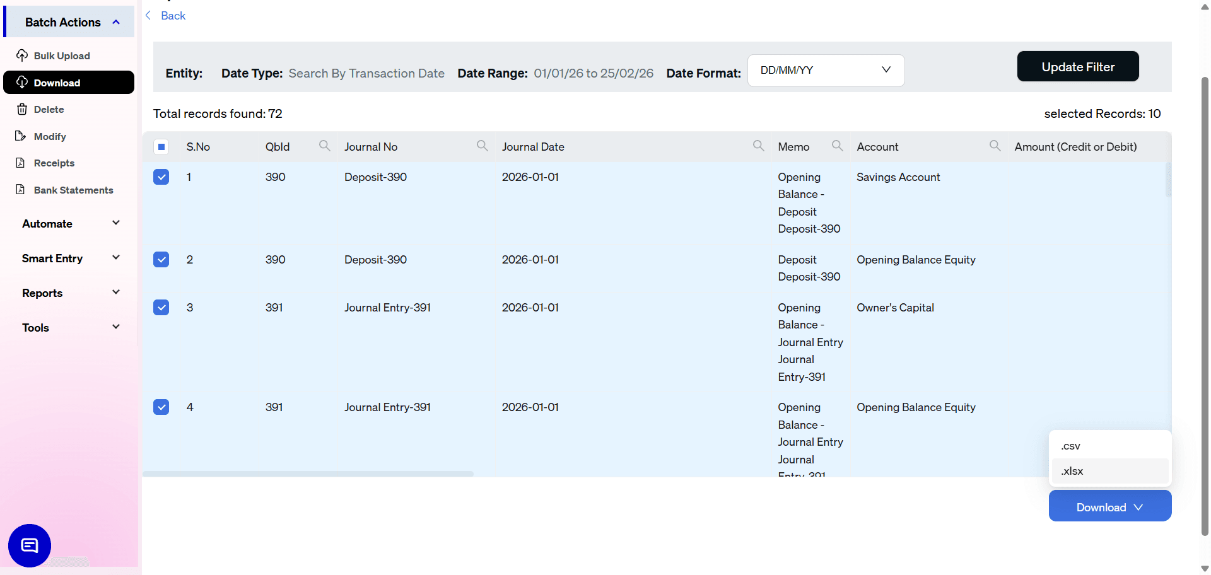Click the Memo column search icon
Image resolution: width=1211 pixels, height=575 pixels.
(837, 146)
